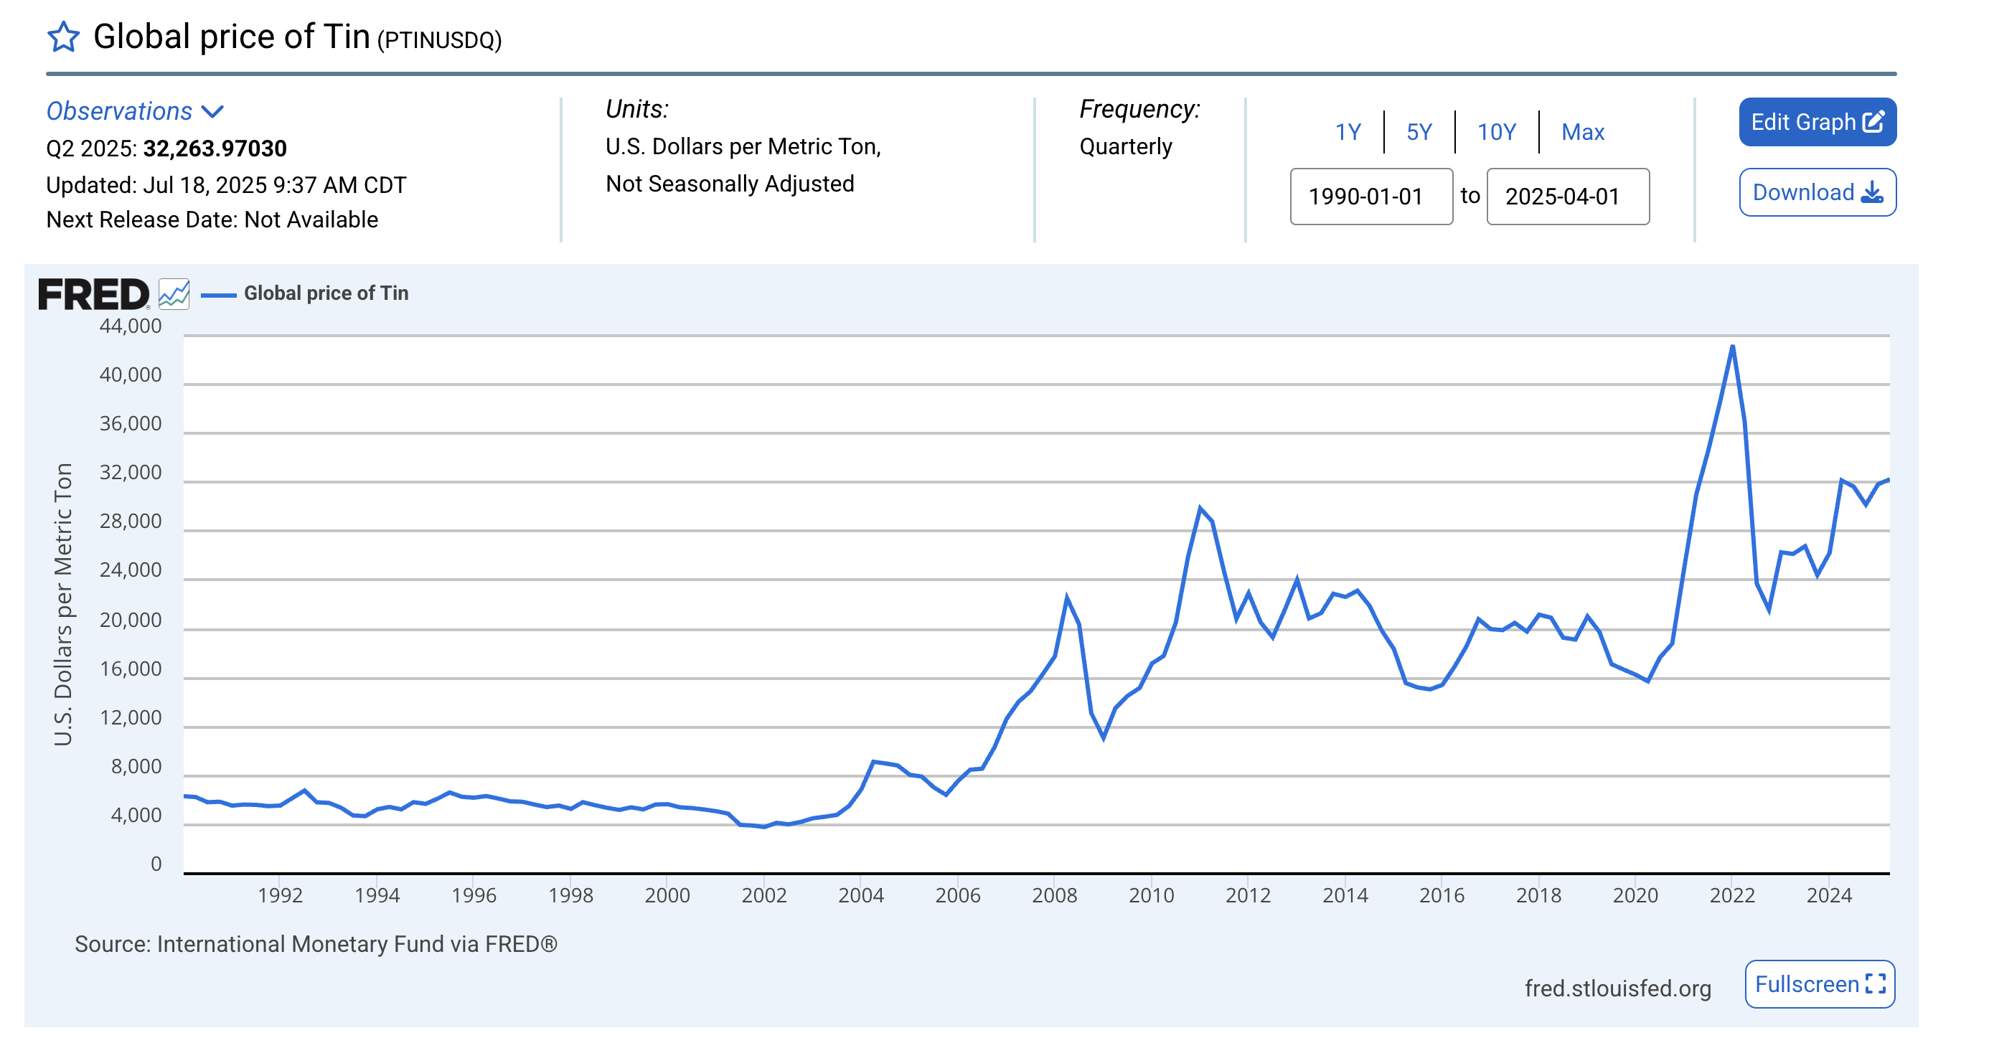Viewport: 1989px width, 1043px height.
Task: Select the Max time range
Action: pyautogui.click(x=1582, y=132)
